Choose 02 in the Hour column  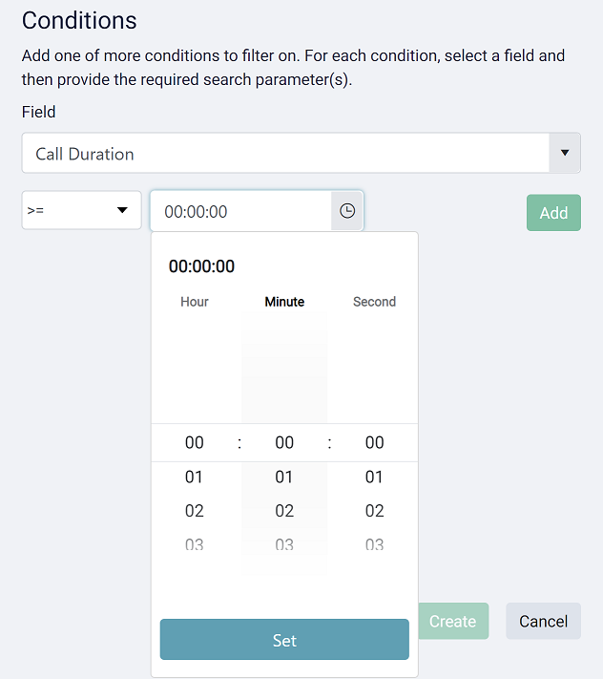pyautogui.click(x=195, y=511)
